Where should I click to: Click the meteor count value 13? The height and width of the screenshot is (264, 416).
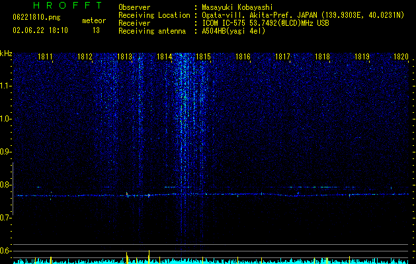pyautogui.click(x=96, y=30)
